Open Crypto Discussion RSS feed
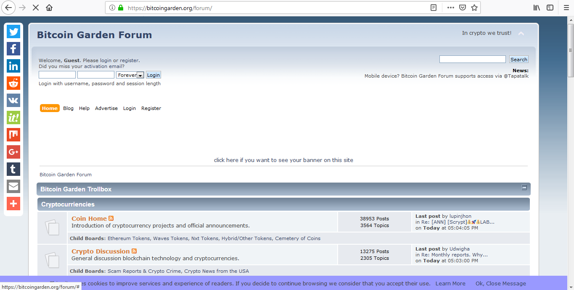Screen dimensions: 574x290 (134, 251)
